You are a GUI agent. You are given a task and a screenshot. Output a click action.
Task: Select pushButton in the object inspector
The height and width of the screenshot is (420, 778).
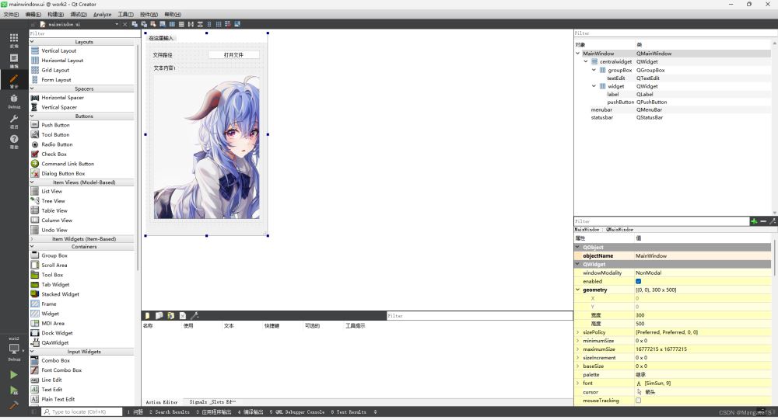pyautogui.click(x=621, y=102)
